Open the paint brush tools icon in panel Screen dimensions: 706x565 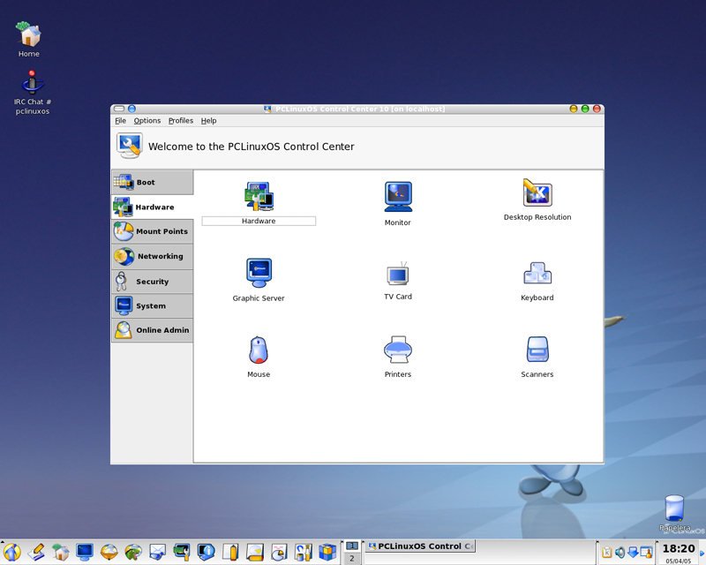(x=304, y=552)
